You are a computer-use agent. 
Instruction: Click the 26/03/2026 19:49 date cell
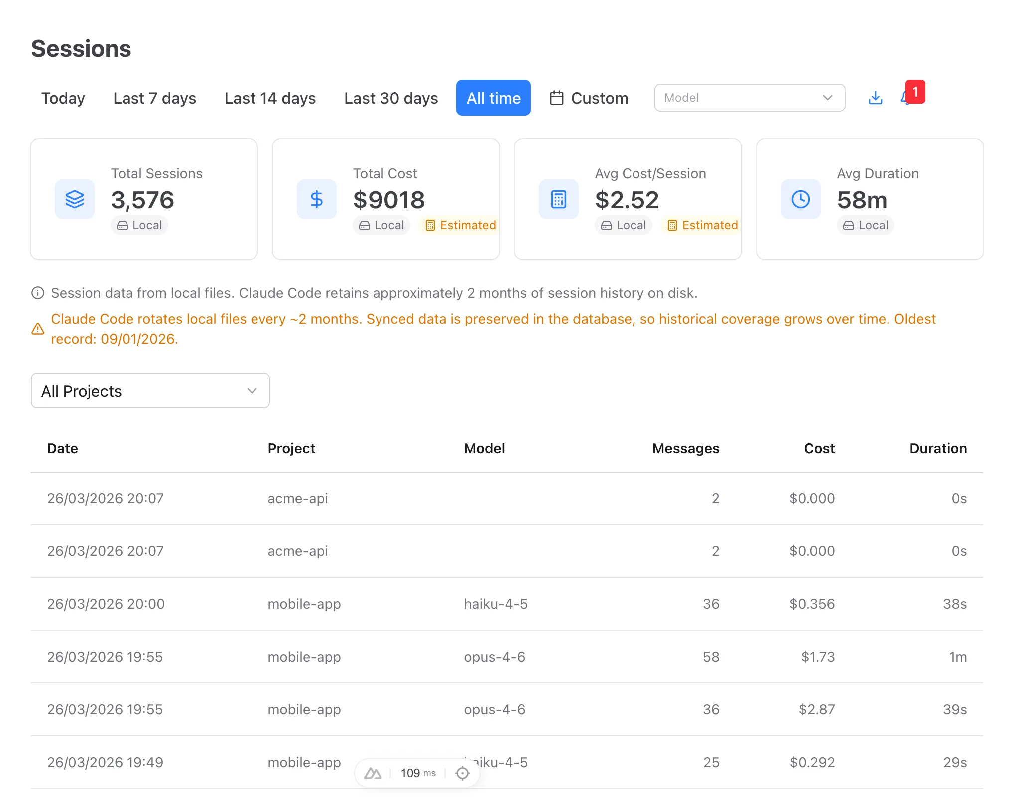click(105, 762)
